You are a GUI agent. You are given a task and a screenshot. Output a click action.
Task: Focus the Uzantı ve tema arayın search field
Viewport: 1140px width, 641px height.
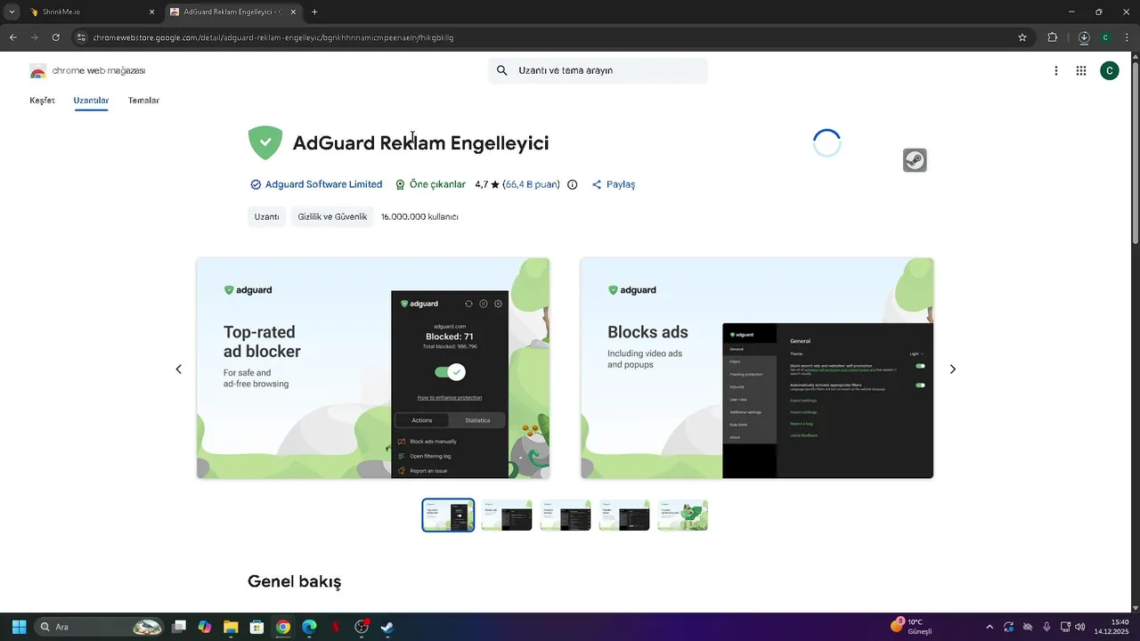coord(598,70)
